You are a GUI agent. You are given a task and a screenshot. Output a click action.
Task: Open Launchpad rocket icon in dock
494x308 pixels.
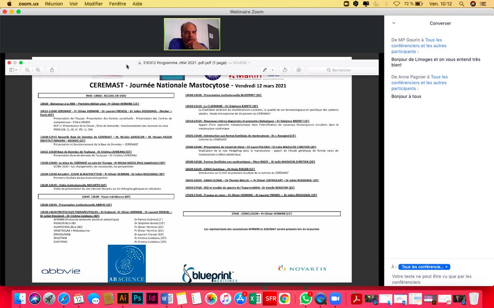click(49, 298)
